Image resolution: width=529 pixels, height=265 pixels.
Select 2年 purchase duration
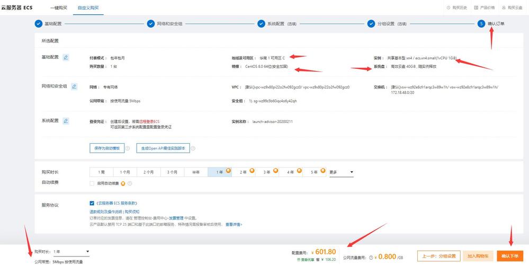[x=244, y=172]
